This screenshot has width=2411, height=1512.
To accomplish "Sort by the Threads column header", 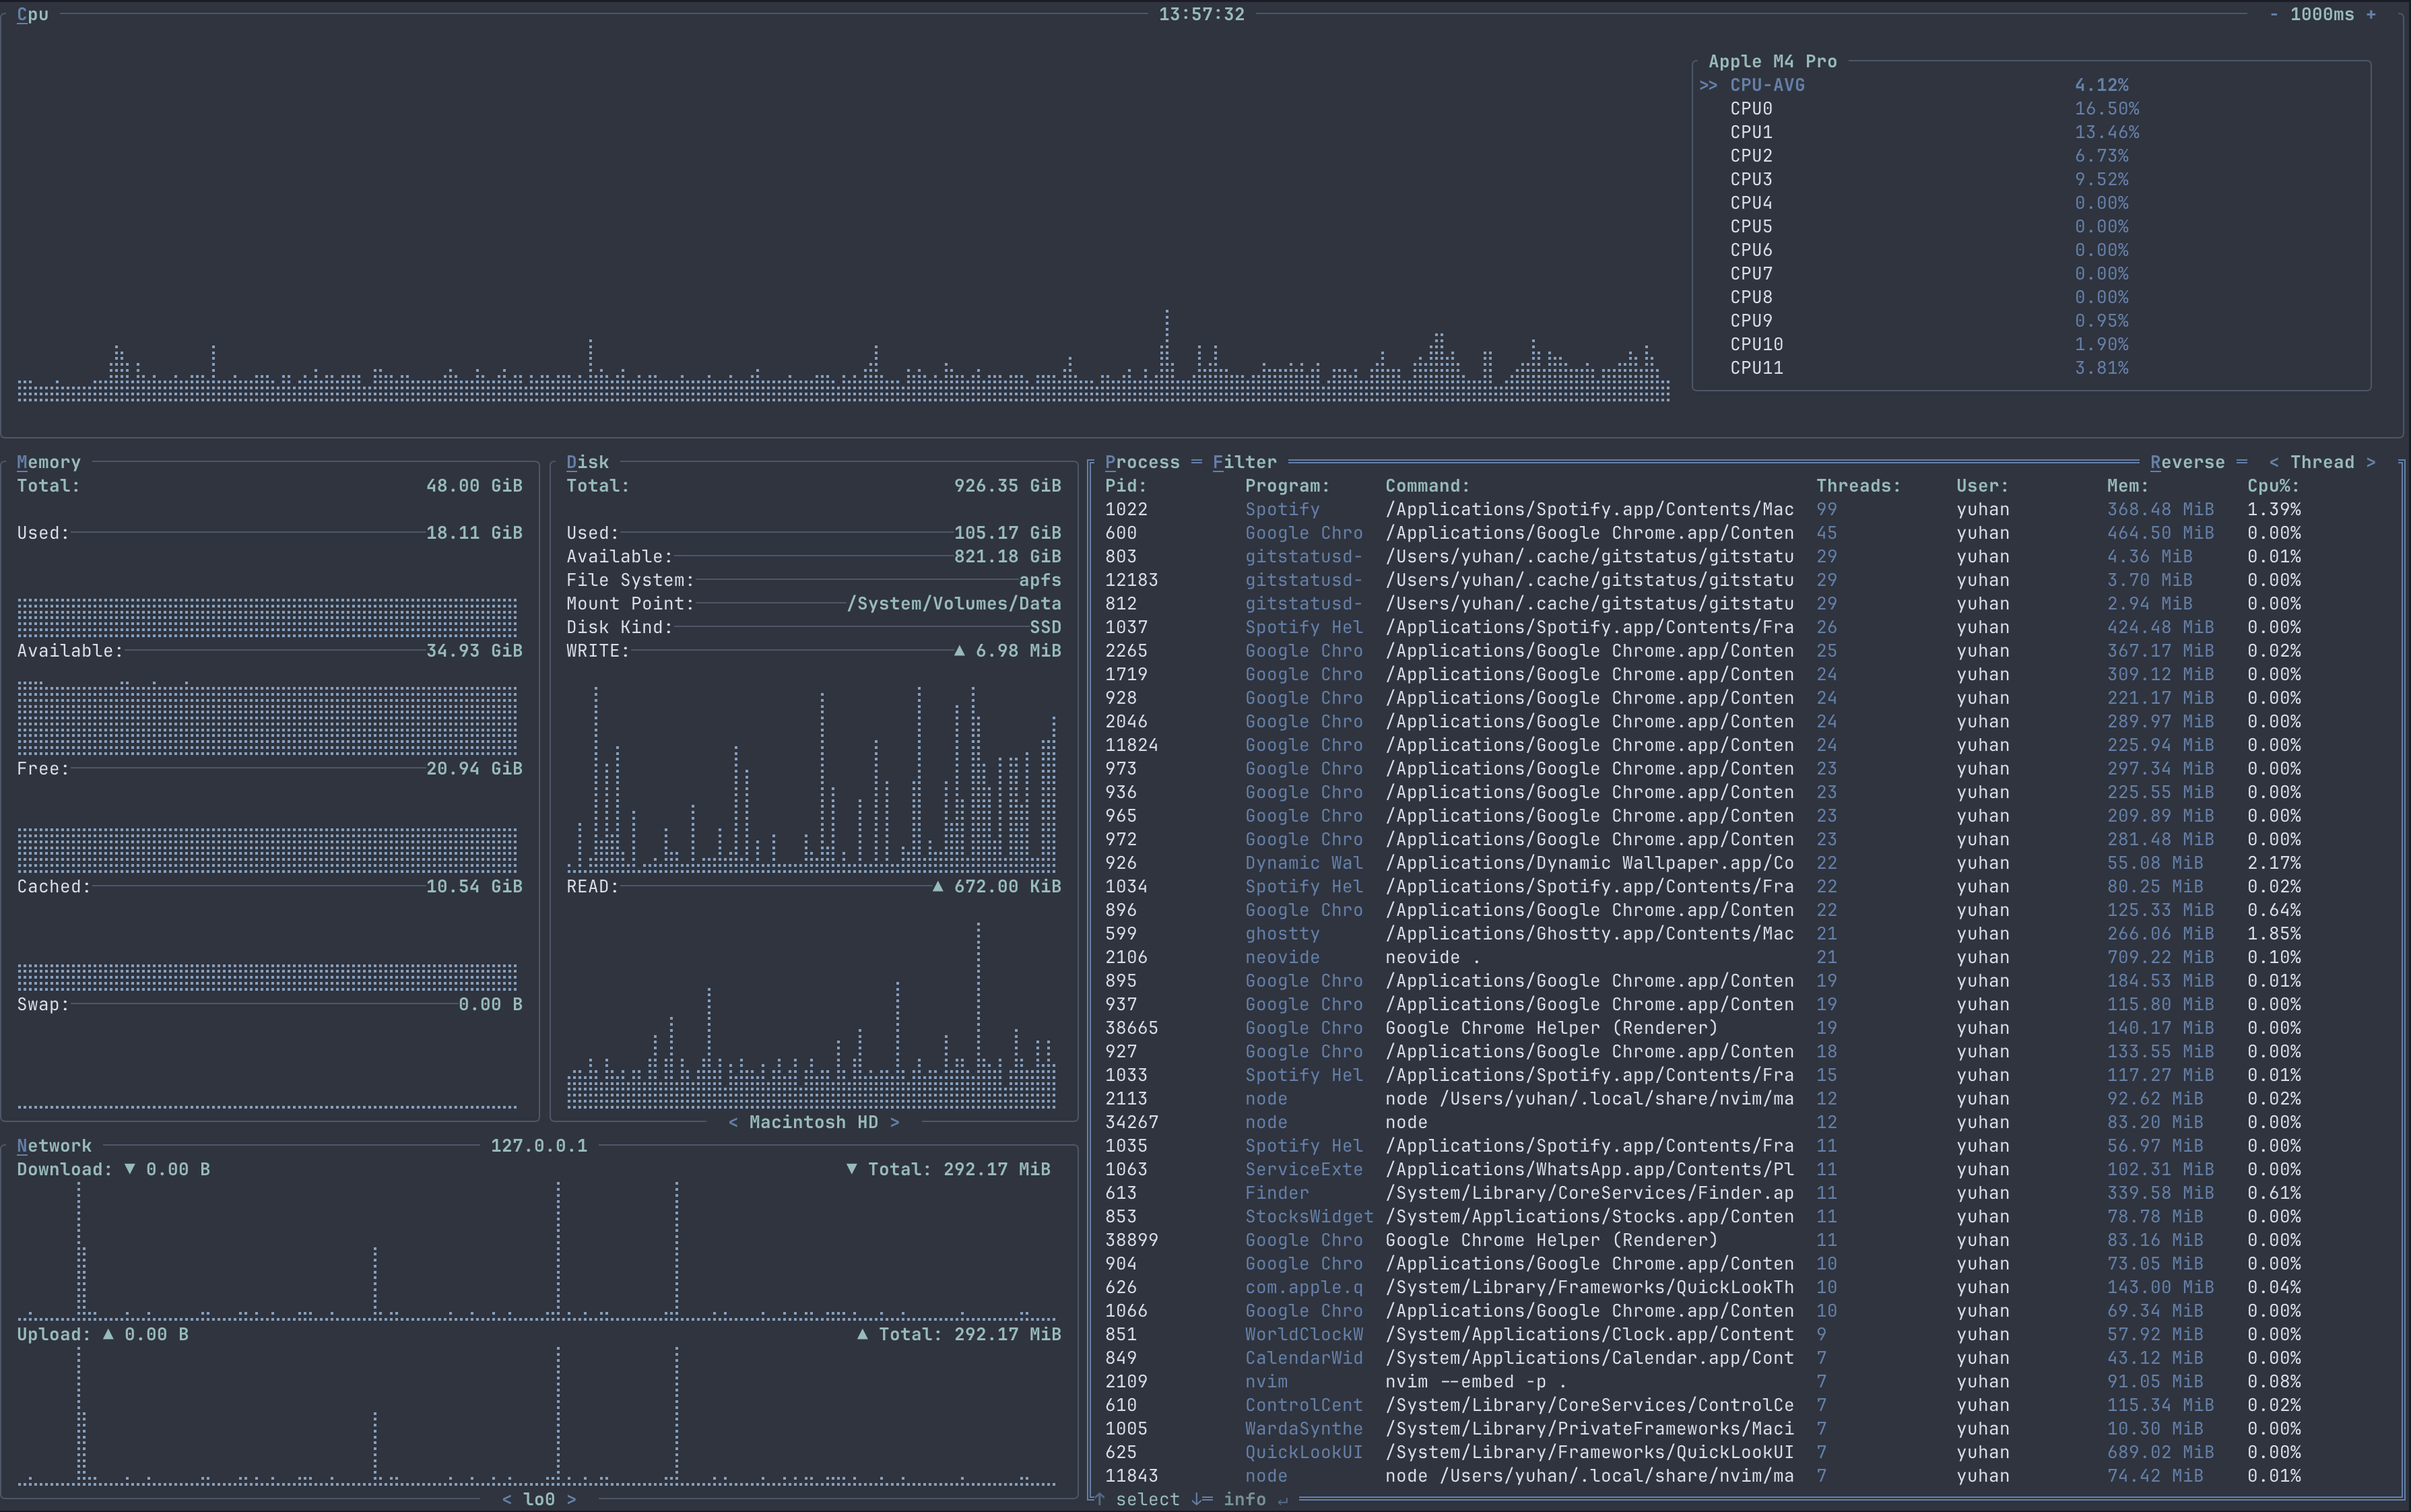I will pos(1857,486).
